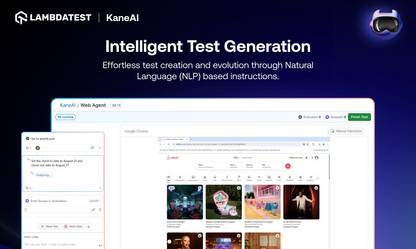Select the Stays tab on Airbnb
Image resolution: width=416 pixels, height=249 pixels.
(x=236, y=158)
